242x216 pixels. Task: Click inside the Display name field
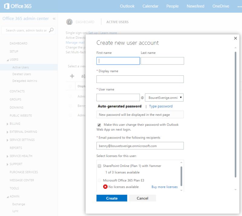pos(140,79)
